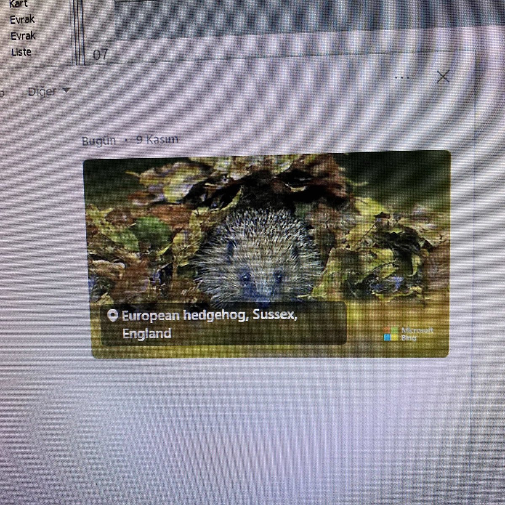The height and width of the screenshot is (505, 505).
Task: Click the location pin icon on hedgehog caption
Action: point(112,315)
